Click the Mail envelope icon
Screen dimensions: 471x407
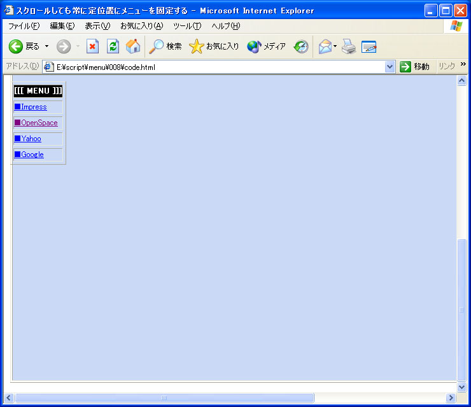[x=325, y=46]
